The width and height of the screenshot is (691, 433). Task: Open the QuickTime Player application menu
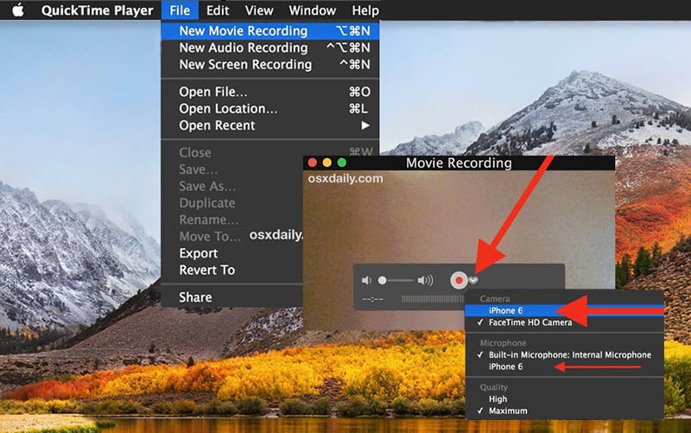pos(97,10)
